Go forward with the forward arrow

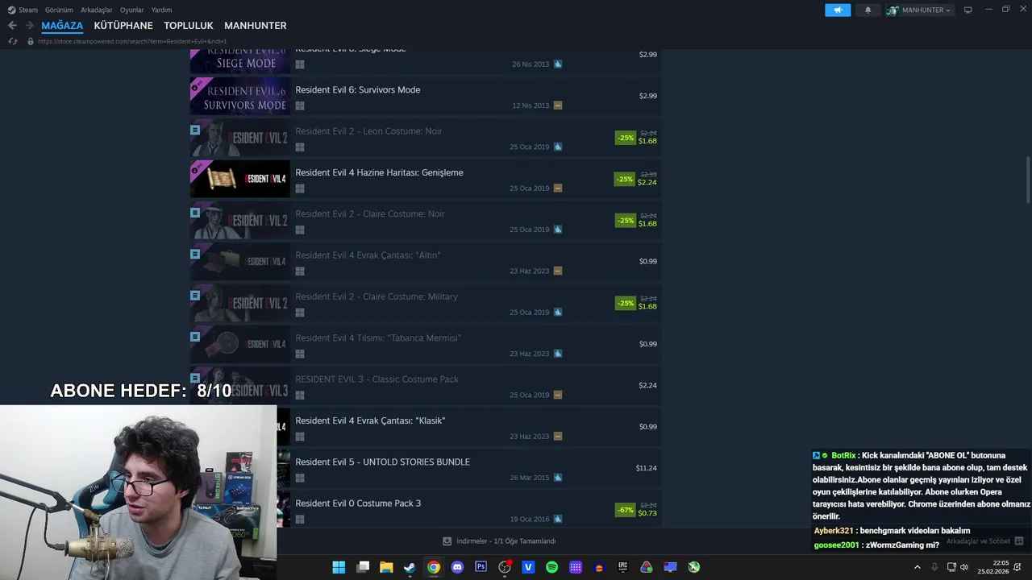tap(29, 26)
